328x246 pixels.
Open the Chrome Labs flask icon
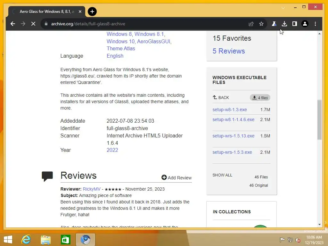pyautogui.click(x=274, y=24)
